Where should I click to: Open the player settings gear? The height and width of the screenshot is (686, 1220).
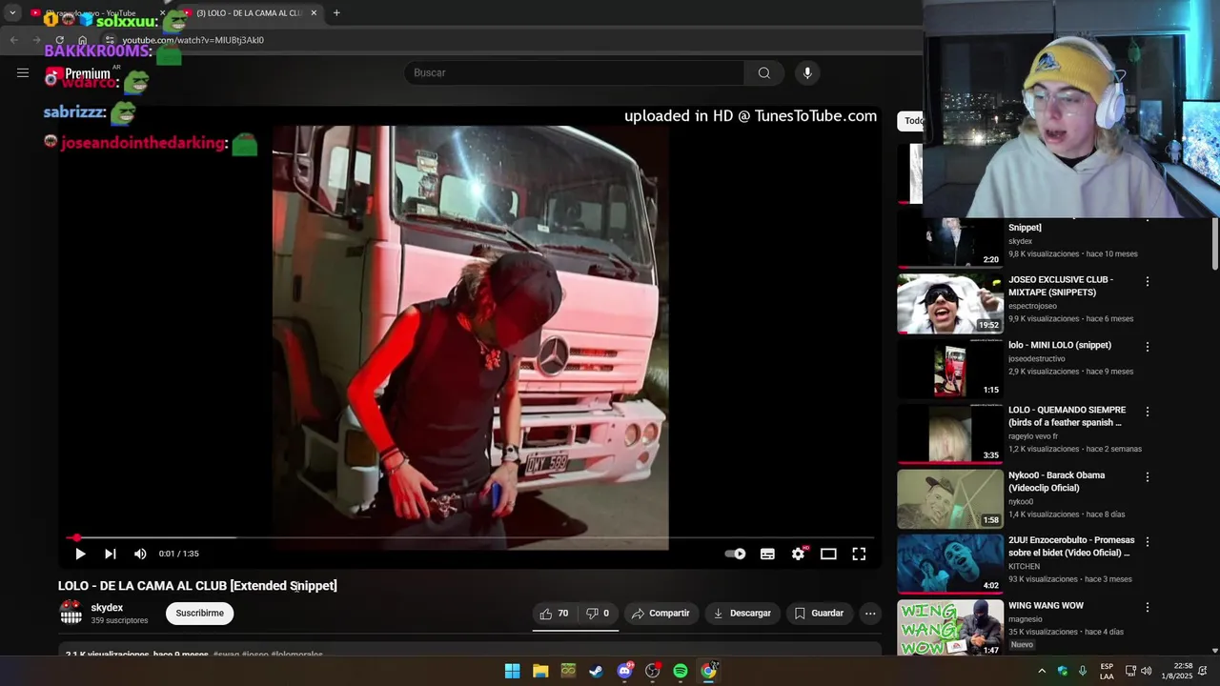pyautogui.click(x=798, y=554)
